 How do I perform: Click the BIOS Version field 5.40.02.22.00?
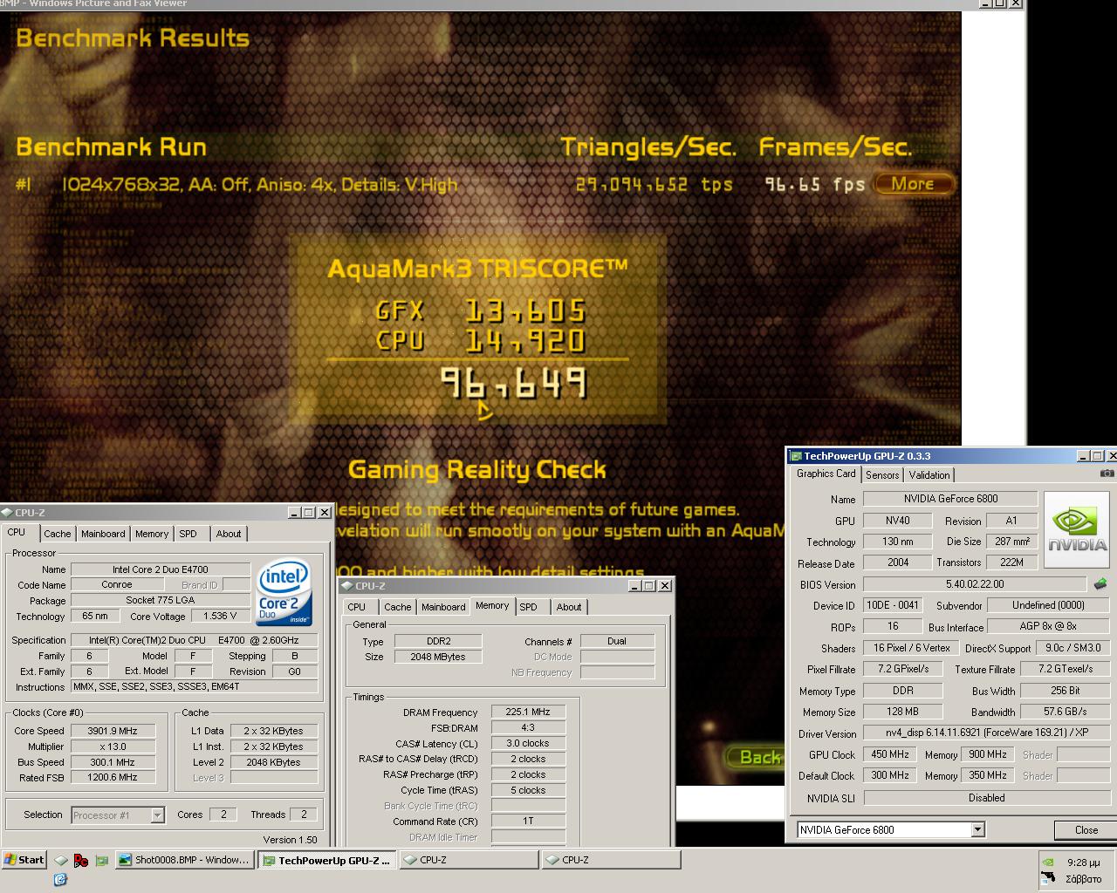(975, 584)
